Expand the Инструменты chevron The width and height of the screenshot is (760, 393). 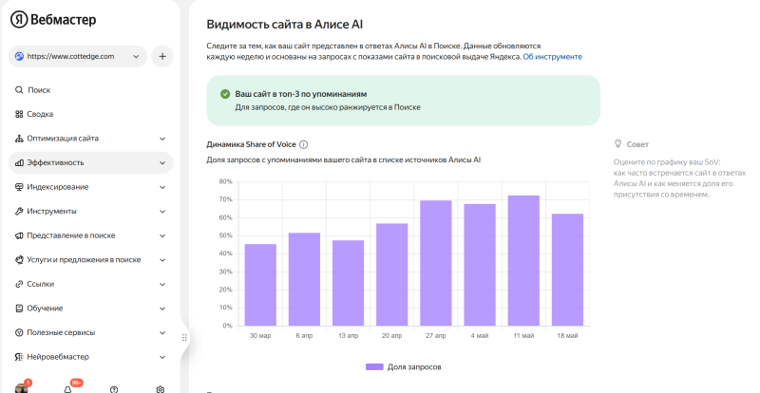(162, 212)
